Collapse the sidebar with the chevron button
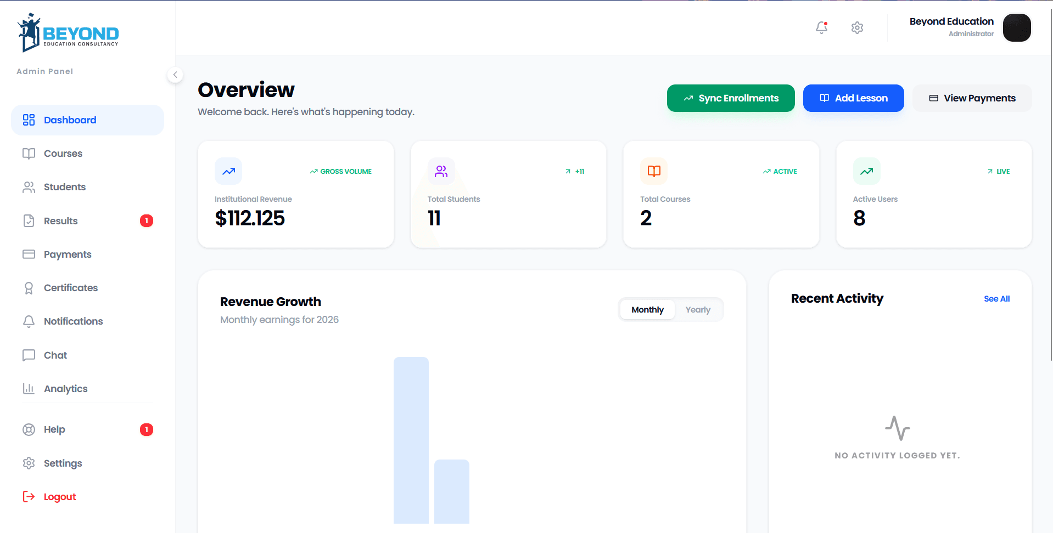1053x533 pixels. click(x=175, y=75)
